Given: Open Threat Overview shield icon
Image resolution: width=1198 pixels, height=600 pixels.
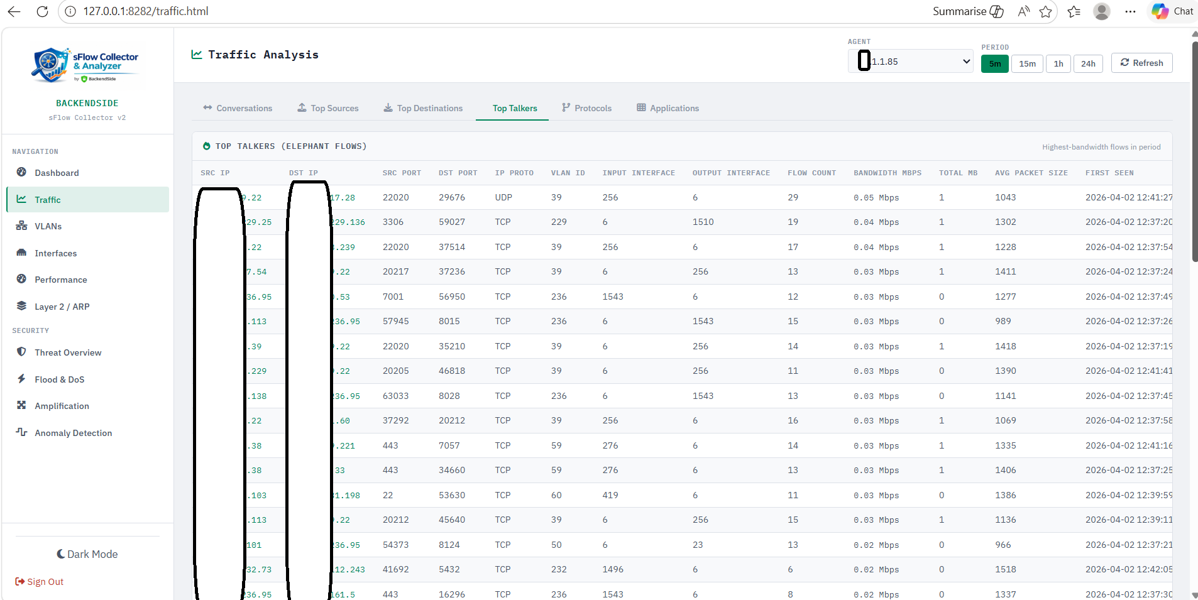Looking at the screenshot, I should pyautogui.click(x=21, y=352).
